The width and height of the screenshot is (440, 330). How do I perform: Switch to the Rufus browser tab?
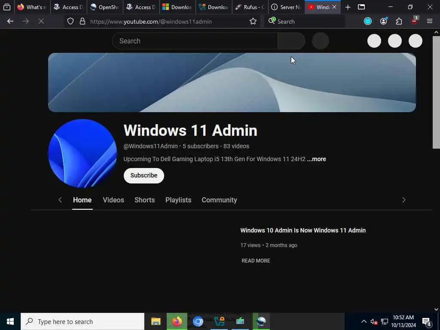pos(251,7)
